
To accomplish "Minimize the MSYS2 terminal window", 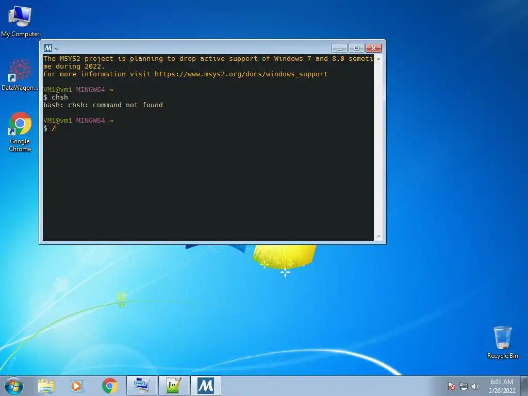I will click(339, 48).
